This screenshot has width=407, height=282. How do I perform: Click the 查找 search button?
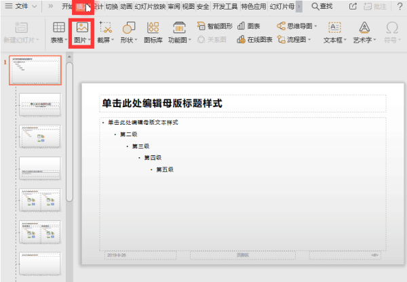(322, 6)
